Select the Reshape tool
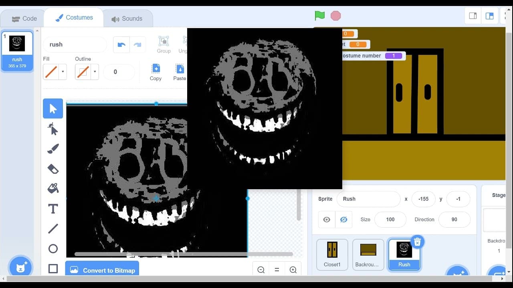This screenshot has width=513, height=288. coord(53,129)
